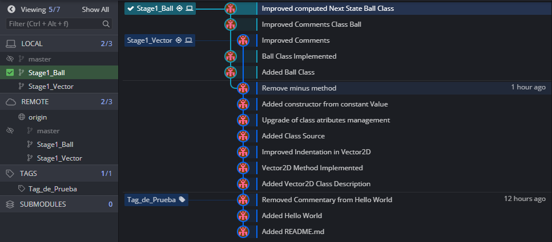The image size is (552, 242).
Task: Click the Show All link
Action: click(x=95, y=10)
